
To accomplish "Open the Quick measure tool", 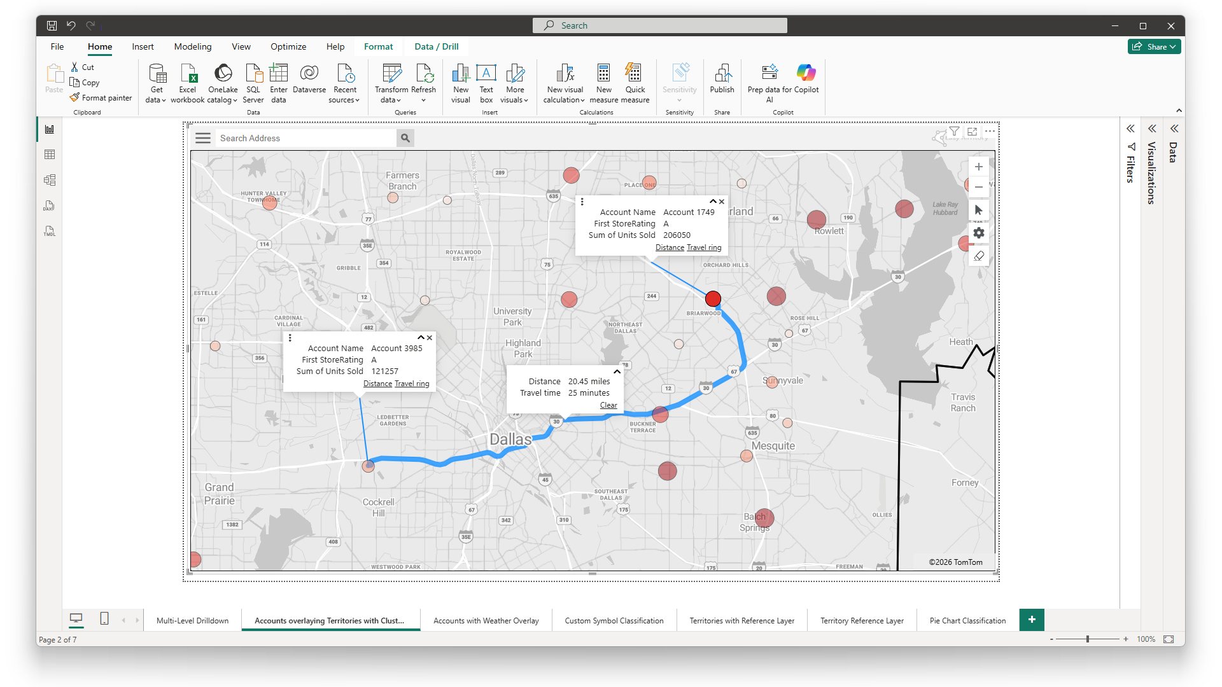I will [635, 74].
